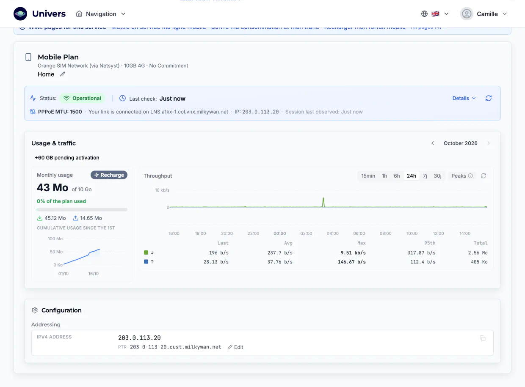
Task: Refresh the link status check
Action: pyautogui.click(x=489, y=98)
